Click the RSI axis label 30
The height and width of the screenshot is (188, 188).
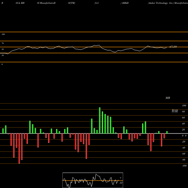pyautogui.click(x=3, y=55)
